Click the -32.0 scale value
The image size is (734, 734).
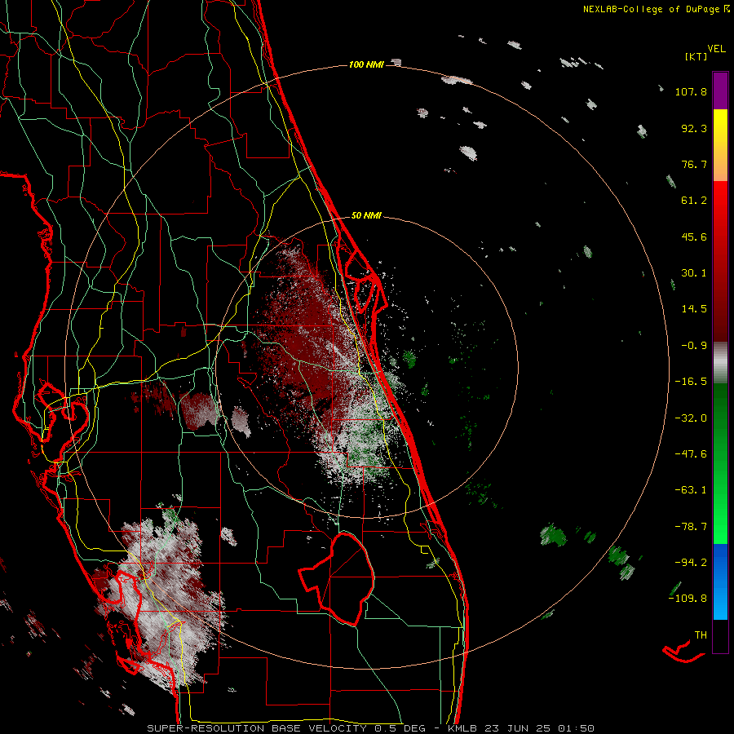point(691,418)
